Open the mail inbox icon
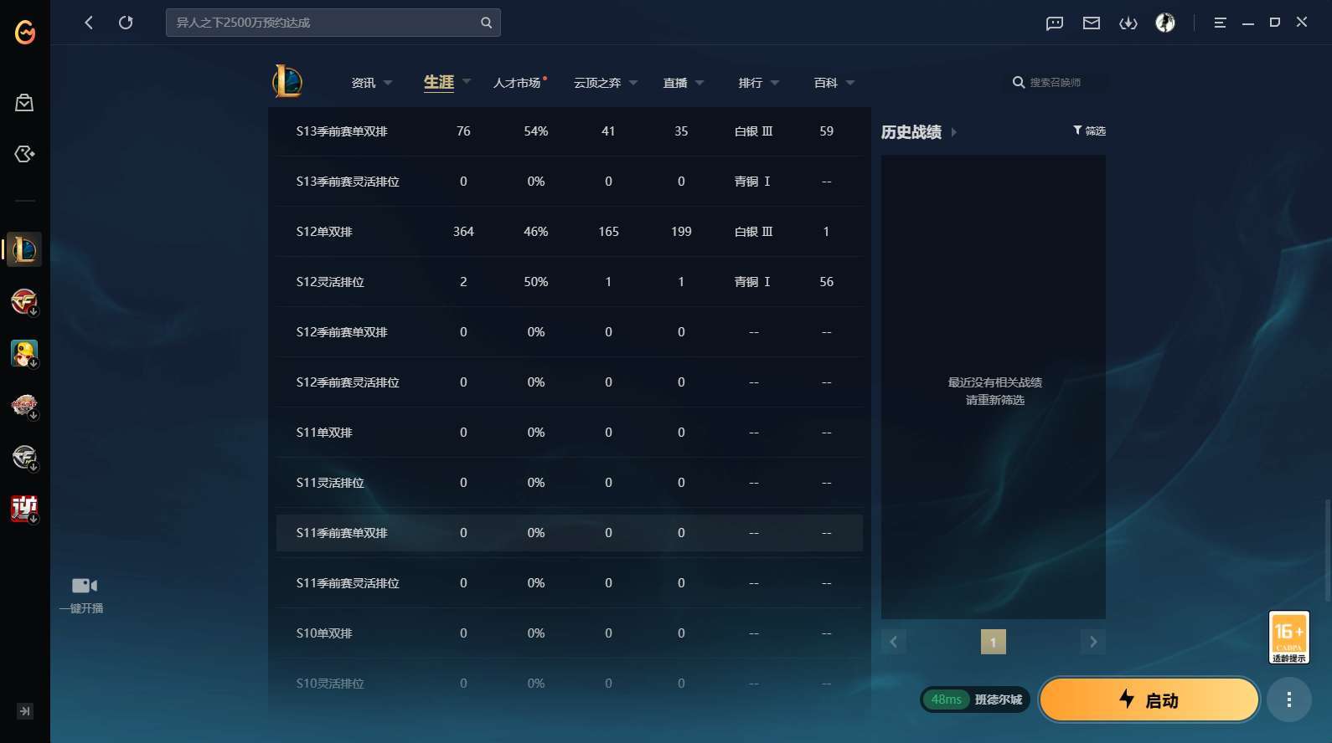1332x743 pixels. 1092,23
